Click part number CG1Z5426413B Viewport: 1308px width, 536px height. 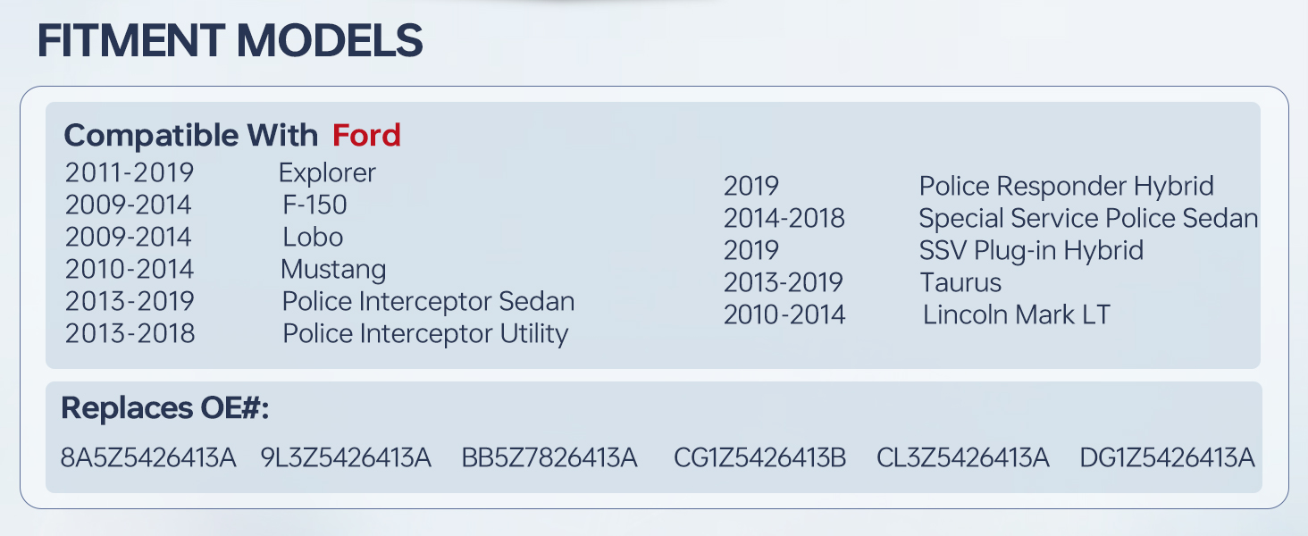tap(760, 459)
